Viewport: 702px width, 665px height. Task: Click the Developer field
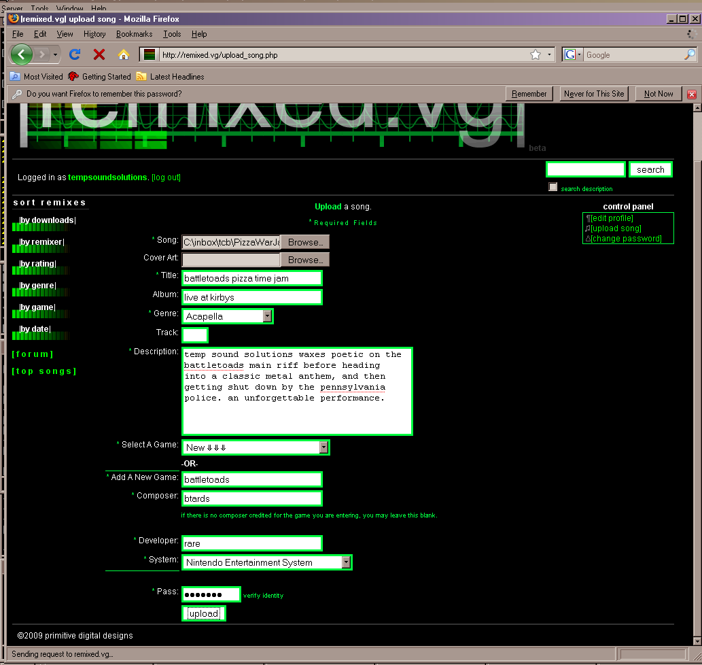click(x=252, y=543)
